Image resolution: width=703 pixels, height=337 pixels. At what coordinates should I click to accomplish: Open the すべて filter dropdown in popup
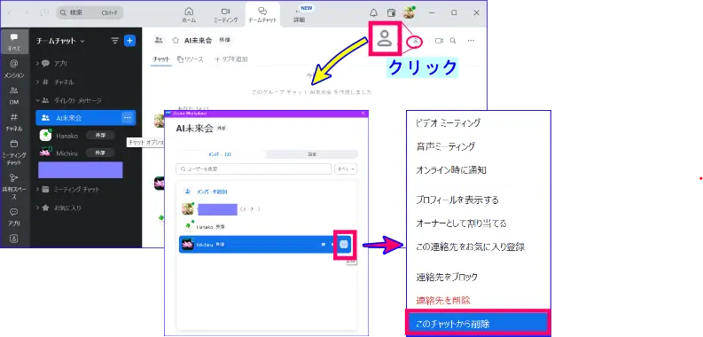(346, 169)
